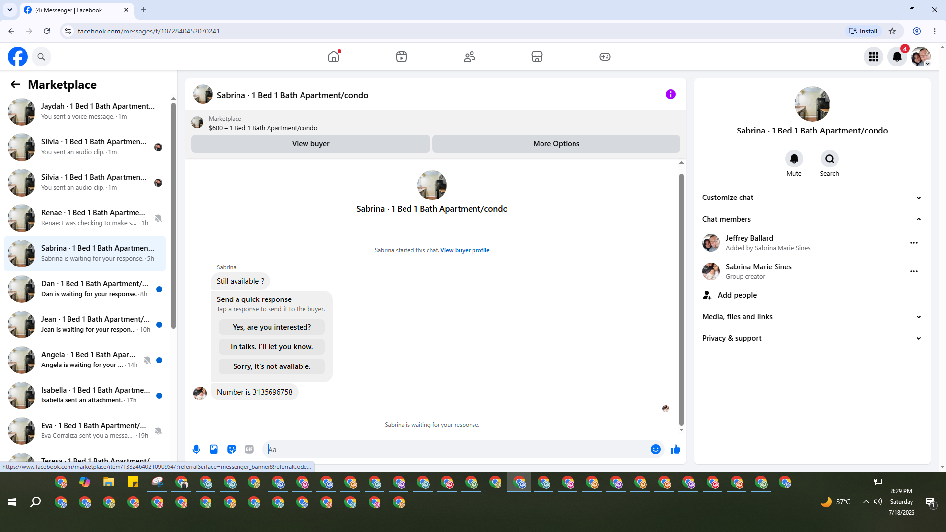Select the Sabrina apartment conversation
Viewport: 946px width, 532px height.
[x=85, y=253]
